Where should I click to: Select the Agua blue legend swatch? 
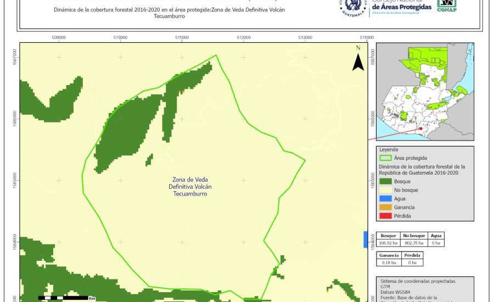point(386,198)
